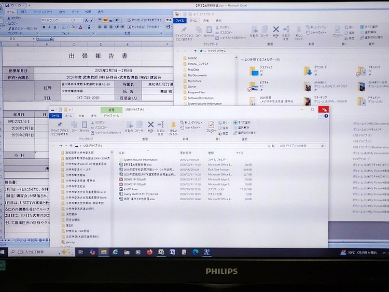Open Excel font size dropdown
The image size is (389, 292).
pos(81,20)
